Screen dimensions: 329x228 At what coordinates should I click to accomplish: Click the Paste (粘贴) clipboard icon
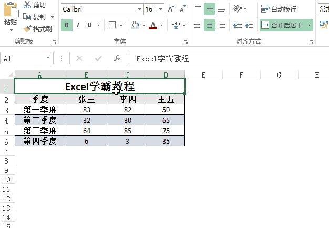coord(11,9)
